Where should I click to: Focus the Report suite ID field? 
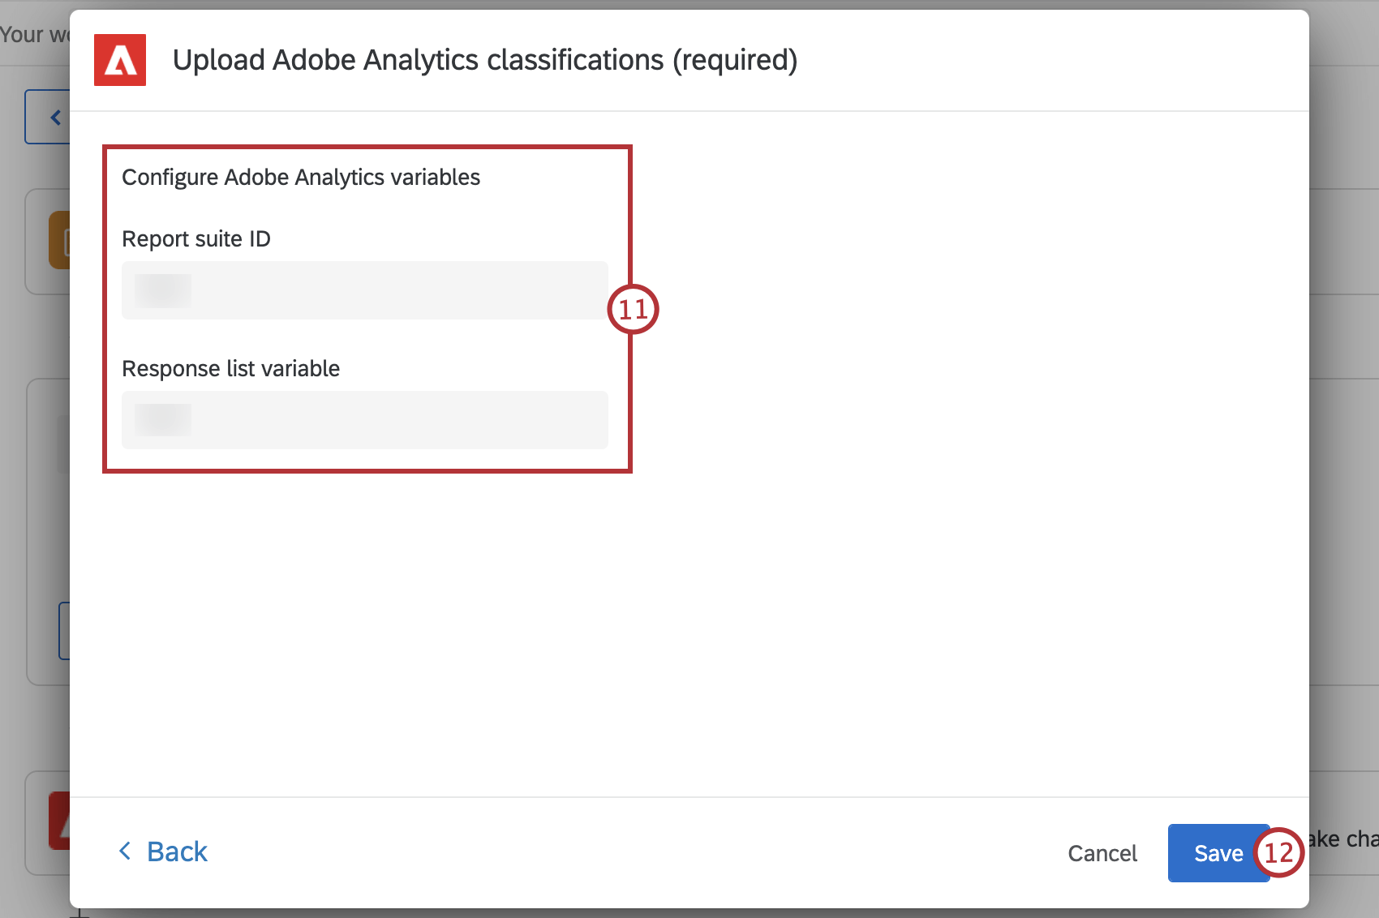point(364,290)
